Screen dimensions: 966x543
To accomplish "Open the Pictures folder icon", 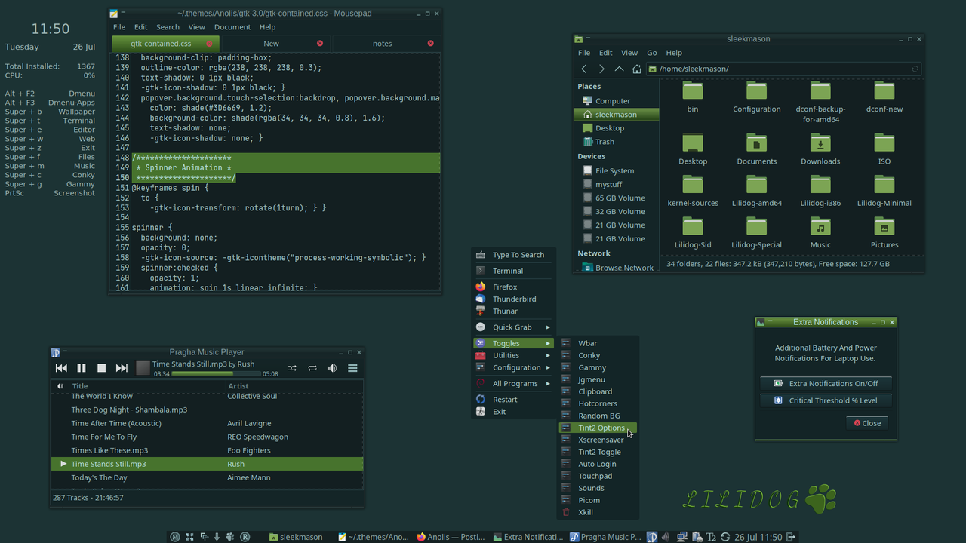I will click(884, 227).
